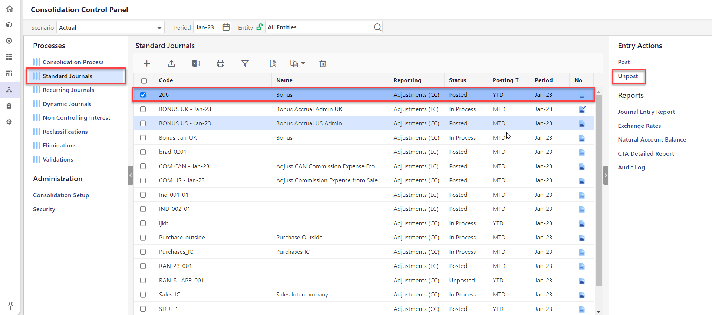712x315 pixels.
Task: Open the copy journal dropdown arrow
Action: 303,63
